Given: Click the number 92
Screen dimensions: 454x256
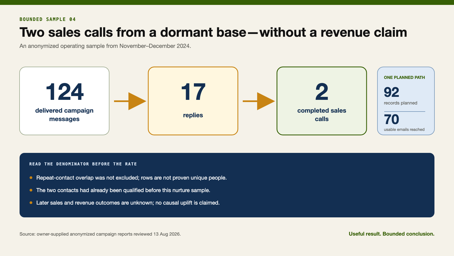Looking at the screenshot, I should (392, 92).
